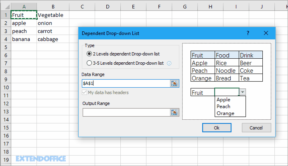
Task: Click cell B1 containing Vegetable
Action: coord(53,15)
